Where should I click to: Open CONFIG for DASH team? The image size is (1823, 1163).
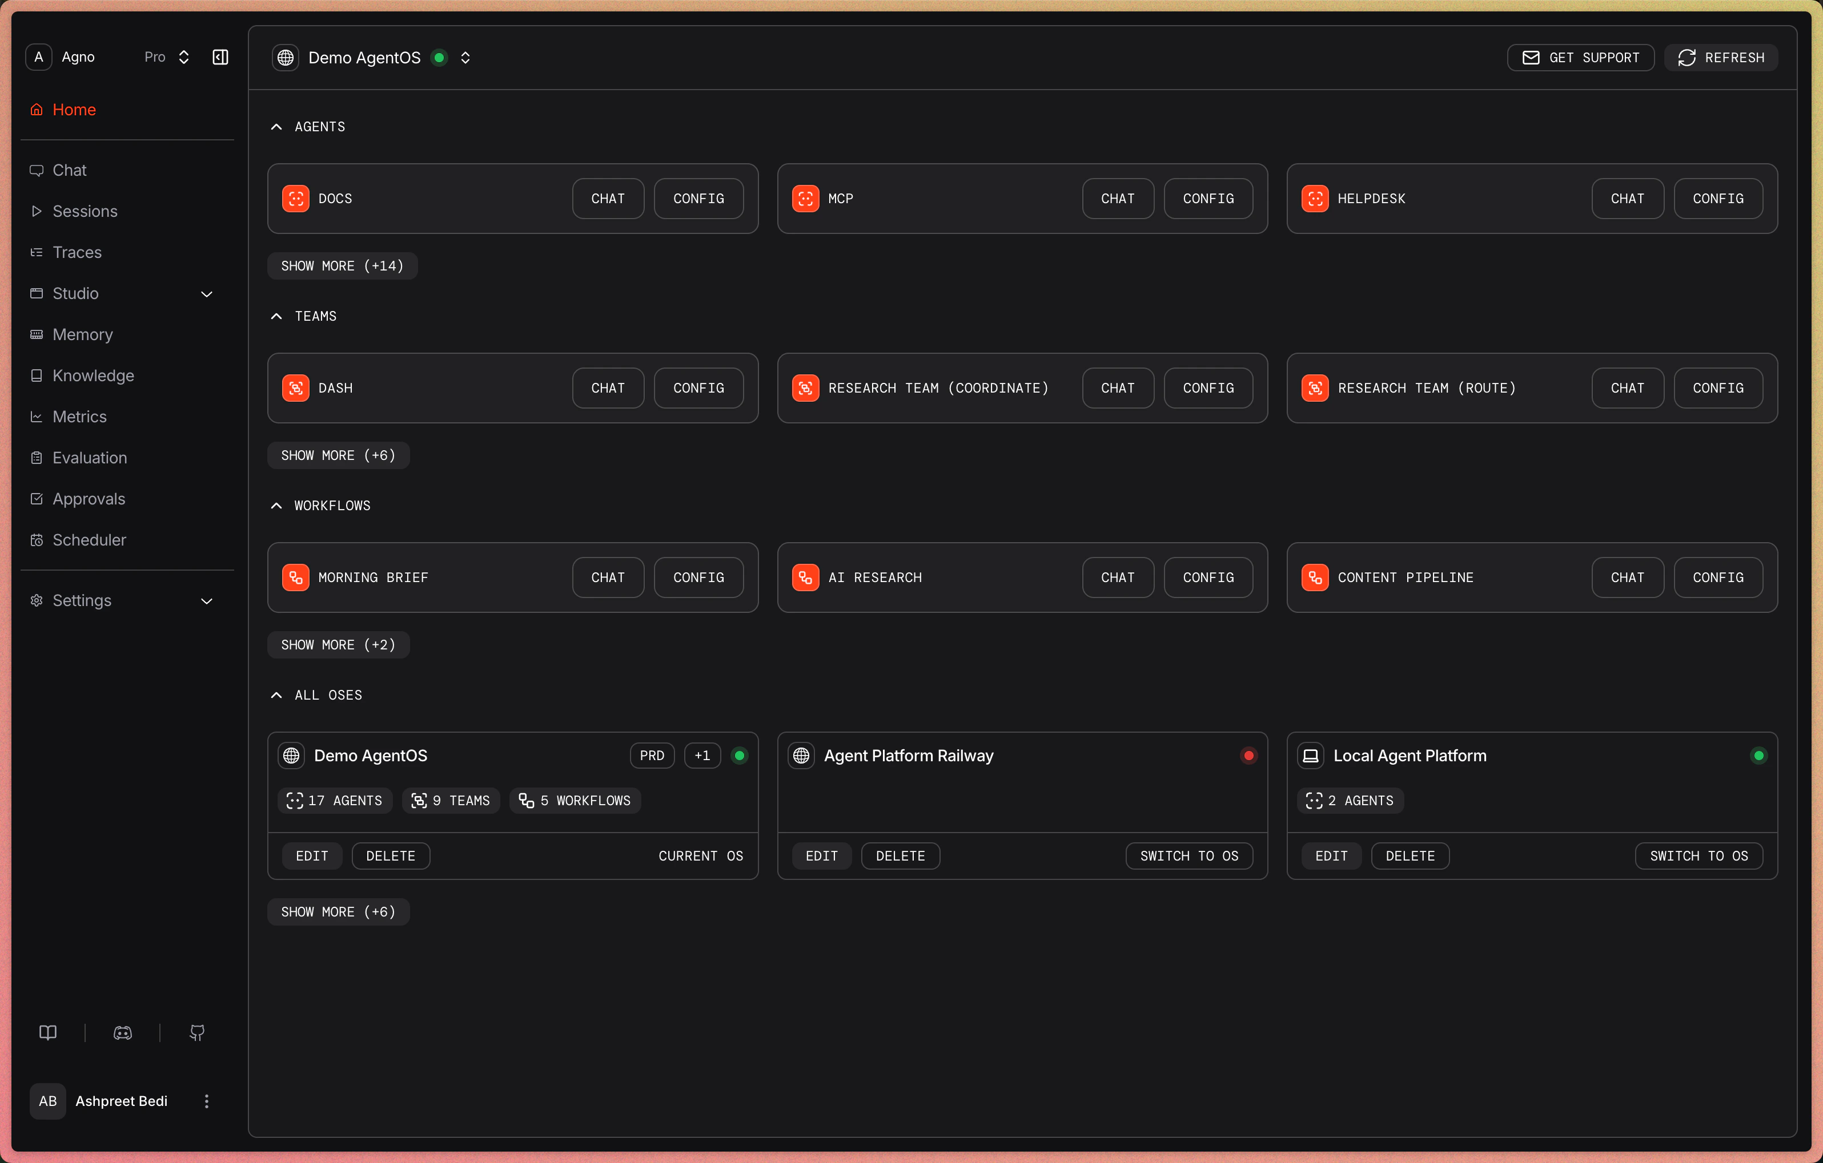(x=699, y=388)
